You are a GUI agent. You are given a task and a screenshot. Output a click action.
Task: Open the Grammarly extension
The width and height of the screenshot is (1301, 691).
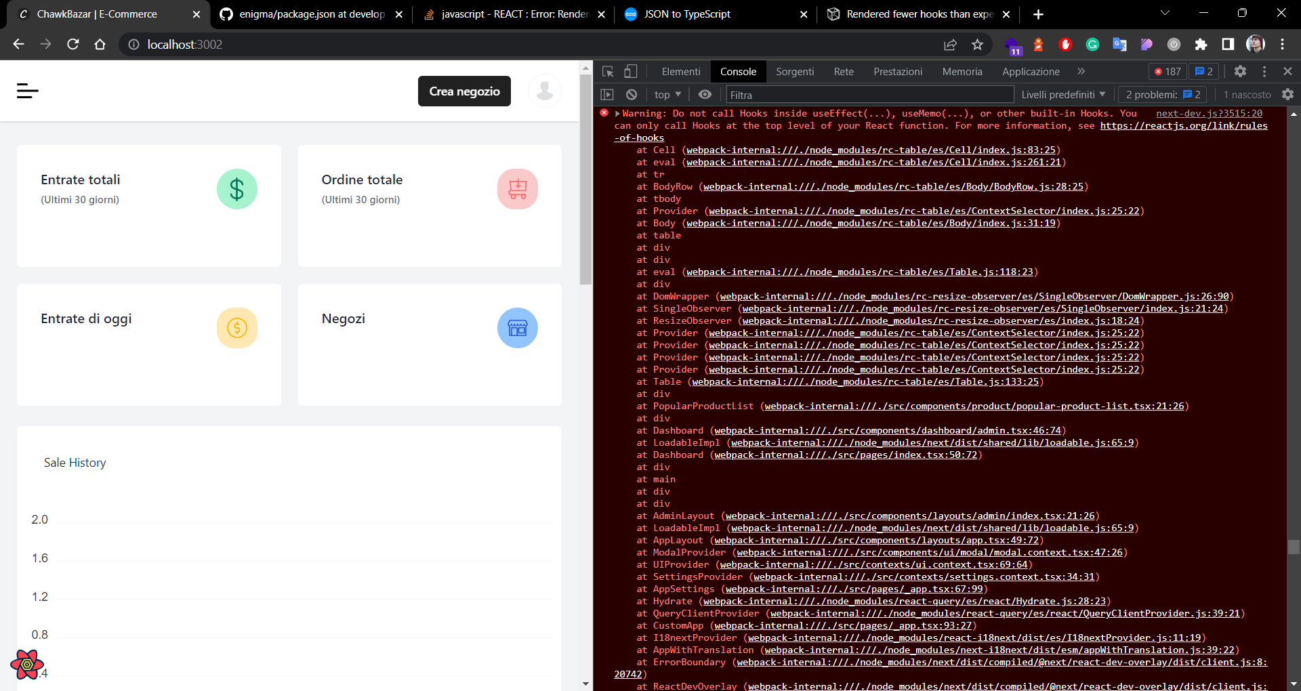(x=1092, y=44)
